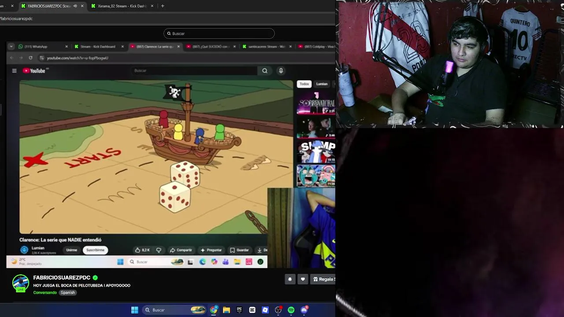Viewport: 564px width, 317px height.
Task: Open Spotify from the taskbar
Action: click(x=291, y=310)
